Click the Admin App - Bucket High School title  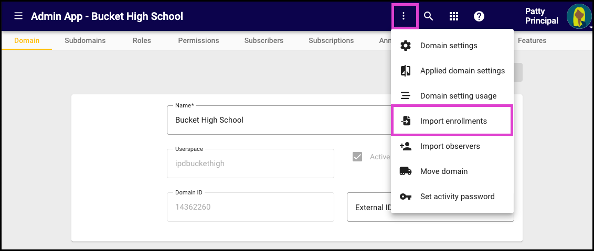pos(107,16)
